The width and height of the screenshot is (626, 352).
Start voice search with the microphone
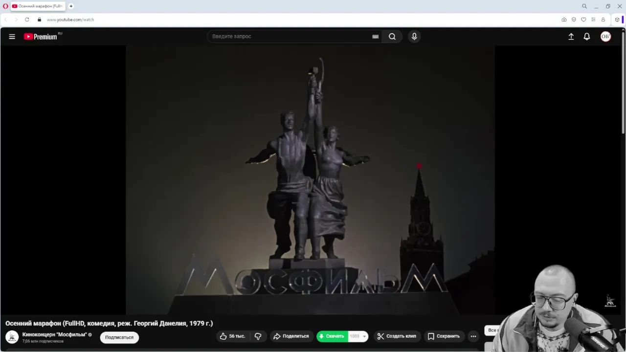[414, 36]
